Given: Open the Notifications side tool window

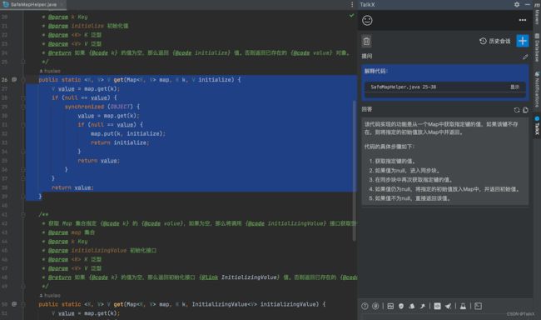Looking at the screenshot, I should click(537, 89).
